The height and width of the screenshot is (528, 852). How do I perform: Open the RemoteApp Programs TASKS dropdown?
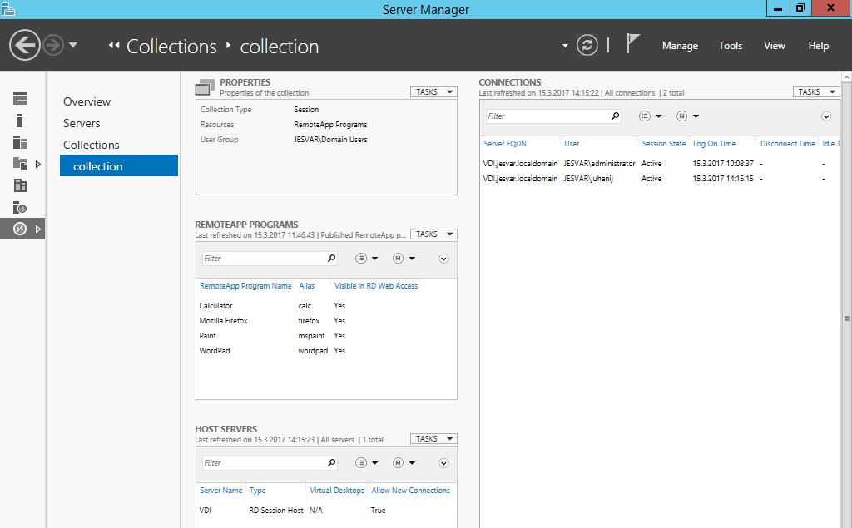(433, 234)
